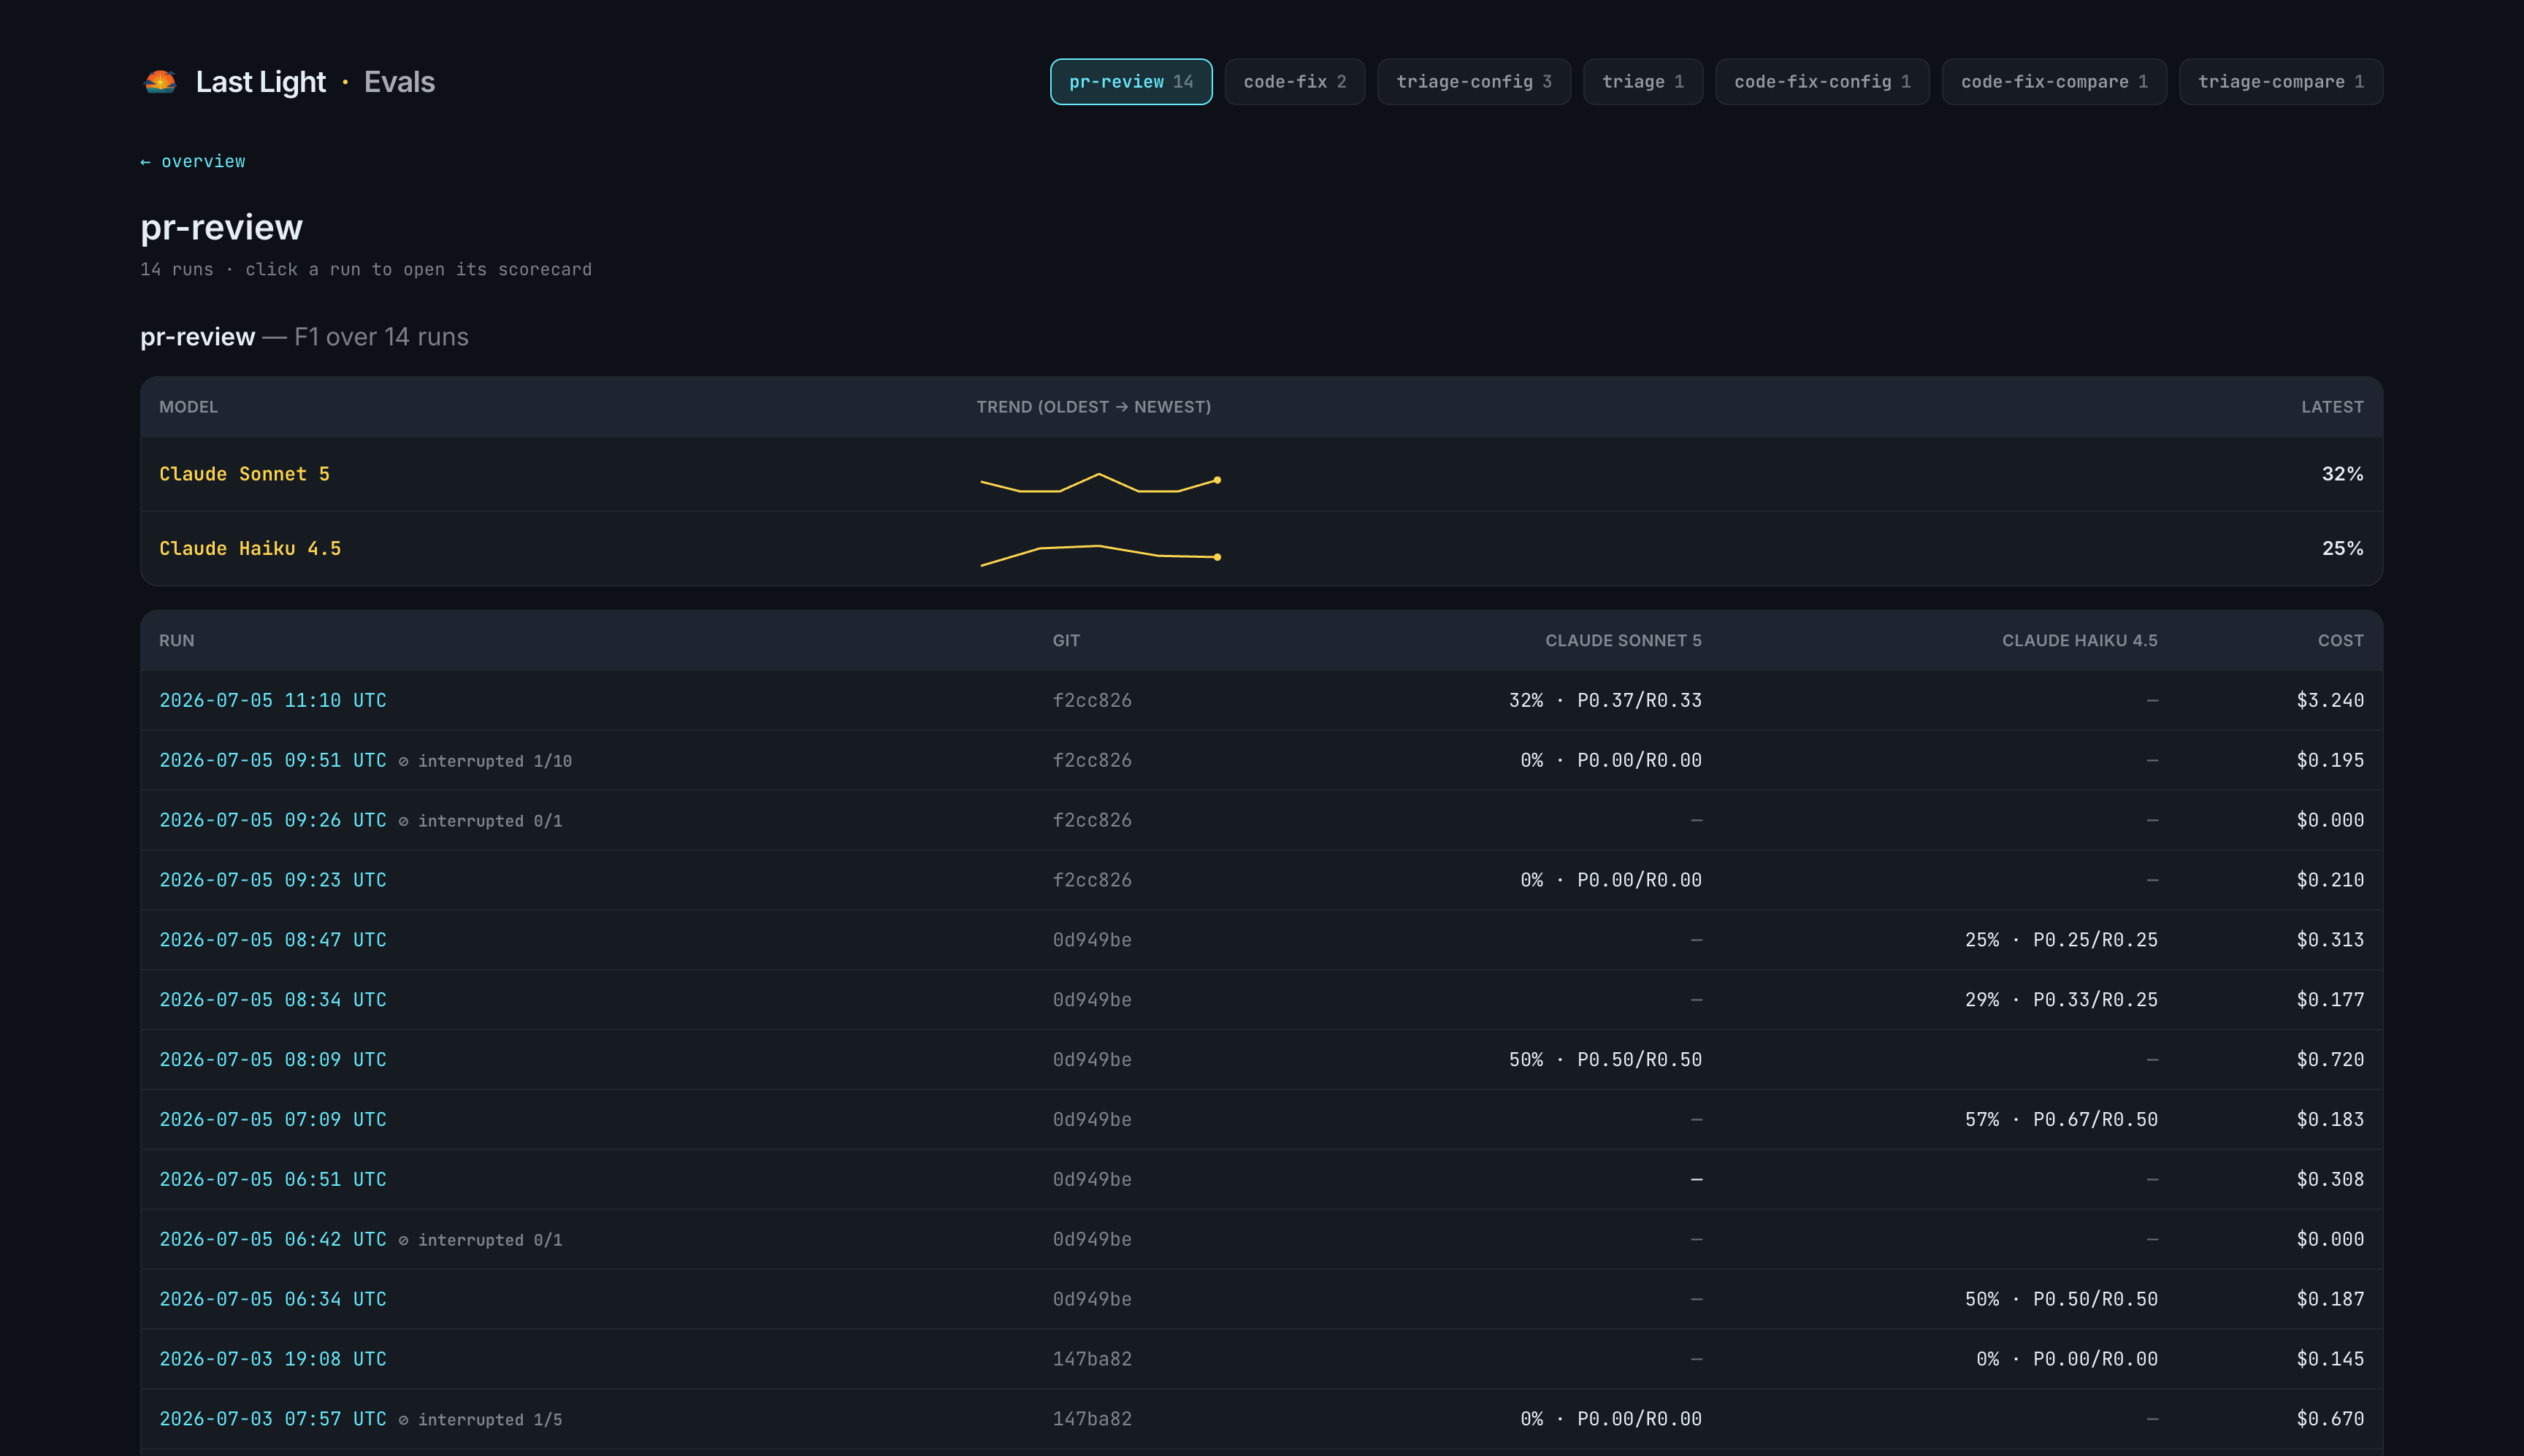Image resolution: width=2524 pixels, height=1456 pixels.
Task: Click interrupted 1/10 status on 09:51 run
Action: point(485,762)
